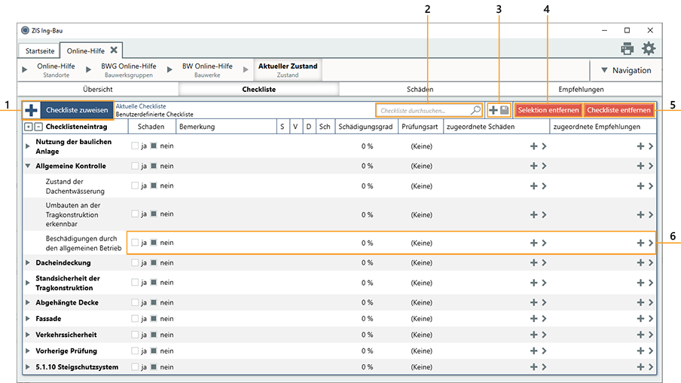Add assigned recommendation for Fassade row

click(640, 319)
